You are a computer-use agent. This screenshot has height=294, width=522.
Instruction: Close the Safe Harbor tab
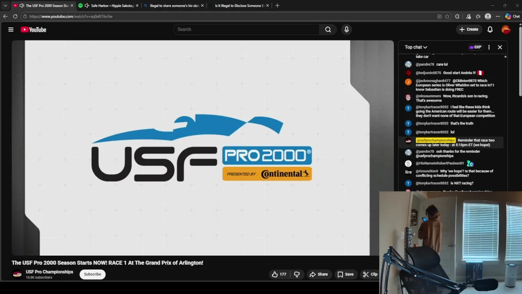click(137, 6)
